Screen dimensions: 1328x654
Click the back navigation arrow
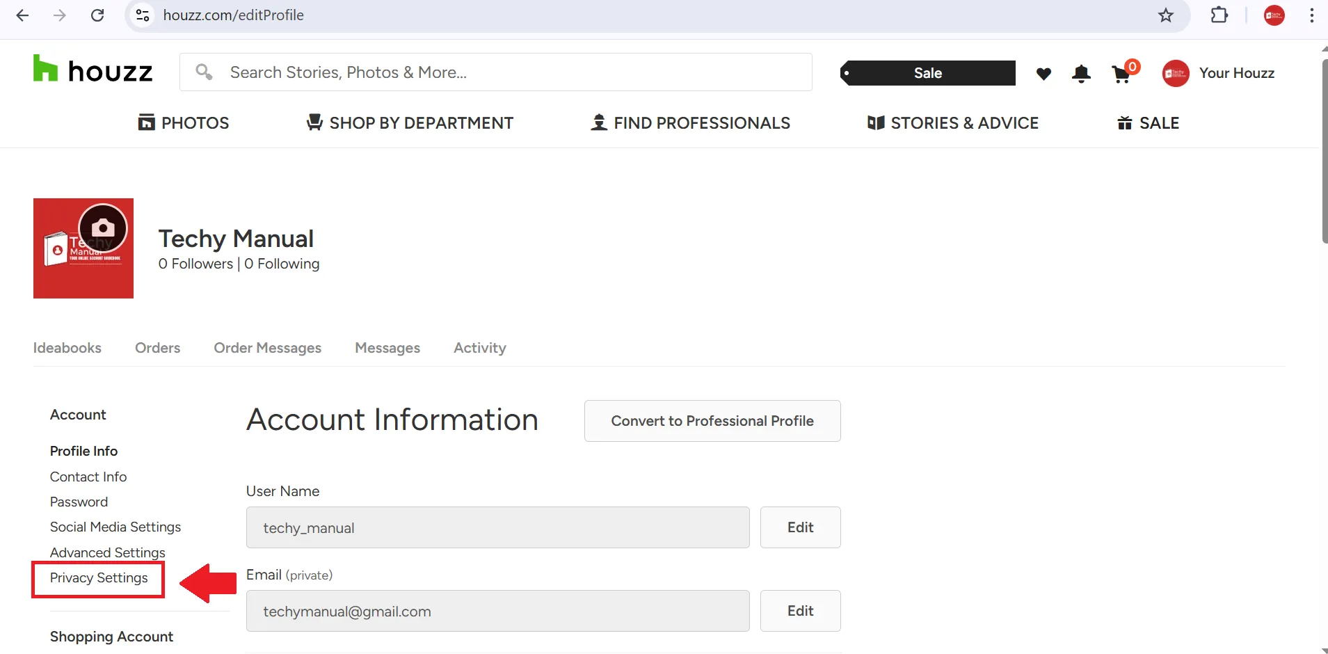pyautogui.click(x=23, y=15)
